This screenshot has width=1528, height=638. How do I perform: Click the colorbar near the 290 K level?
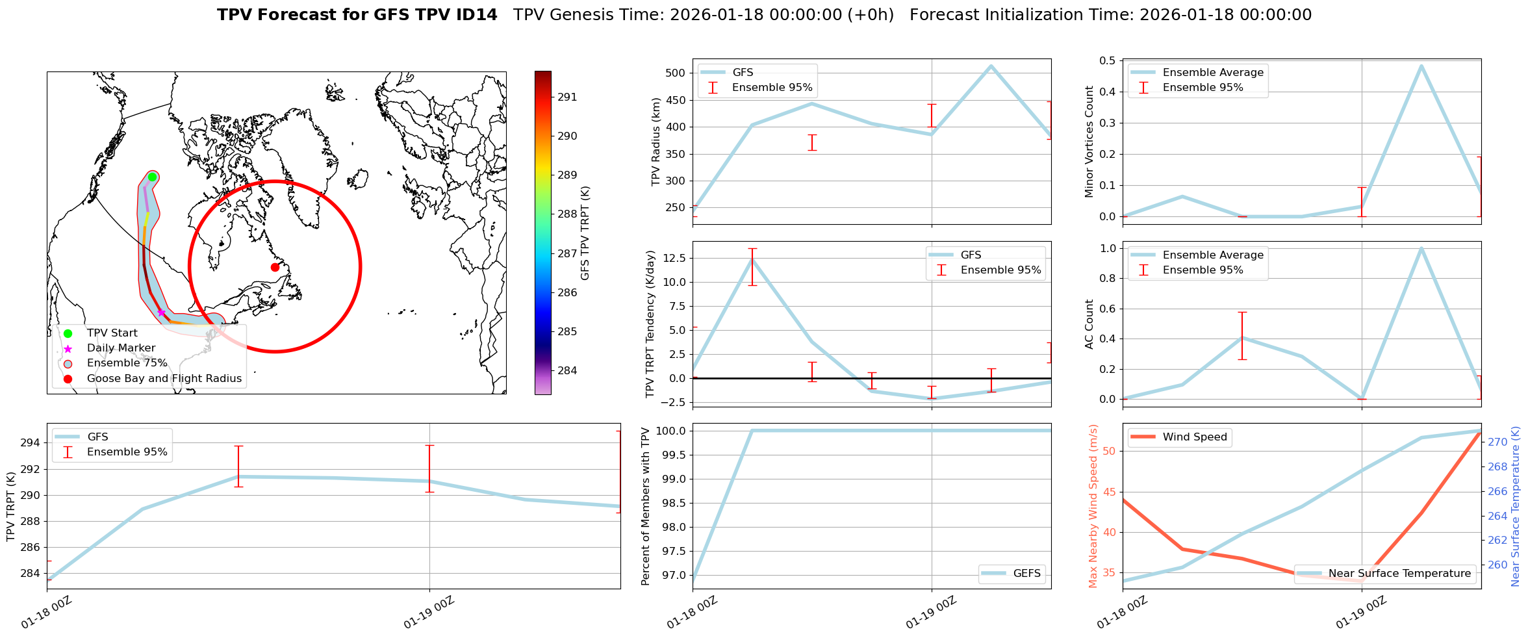(x=543, y=136)
